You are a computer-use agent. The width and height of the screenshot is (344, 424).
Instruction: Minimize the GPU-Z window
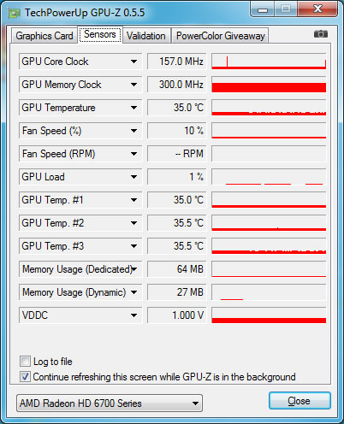[263, 9]
